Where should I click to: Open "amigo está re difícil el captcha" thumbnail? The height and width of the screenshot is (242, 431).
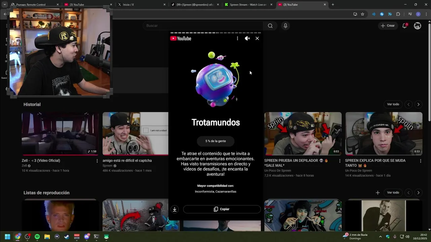click(135, 133)
